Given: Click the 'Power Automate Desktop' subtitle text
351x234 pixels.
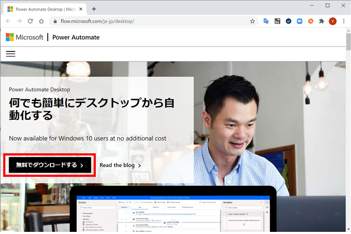Looking at the screenshot, I should click(40, 89).
